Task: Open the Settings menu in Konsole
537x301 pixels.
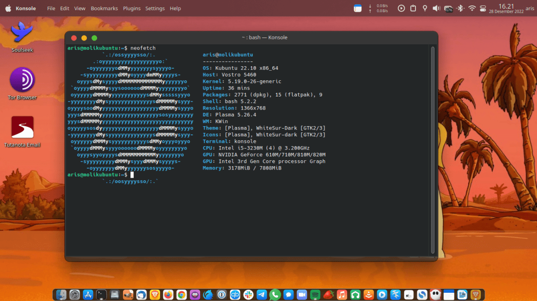Action: click(x=155, y=8)
